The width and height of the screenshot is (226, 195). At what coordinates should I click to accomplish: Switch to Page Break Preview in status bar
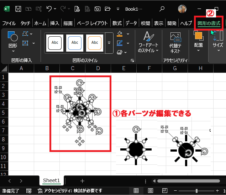click(164, 190)
